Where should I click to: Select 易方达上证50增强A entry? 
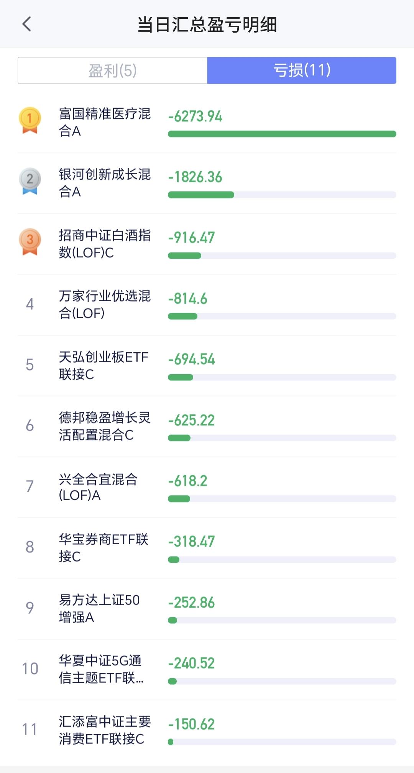pos(207,609)
